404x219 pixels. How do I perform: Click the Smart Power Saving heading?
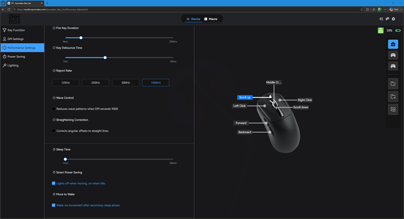[69, 172]
